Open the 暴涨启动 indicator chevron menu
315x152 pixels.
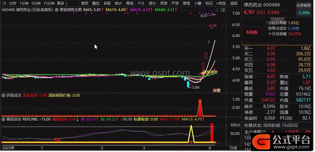click(x=4, y=119)
